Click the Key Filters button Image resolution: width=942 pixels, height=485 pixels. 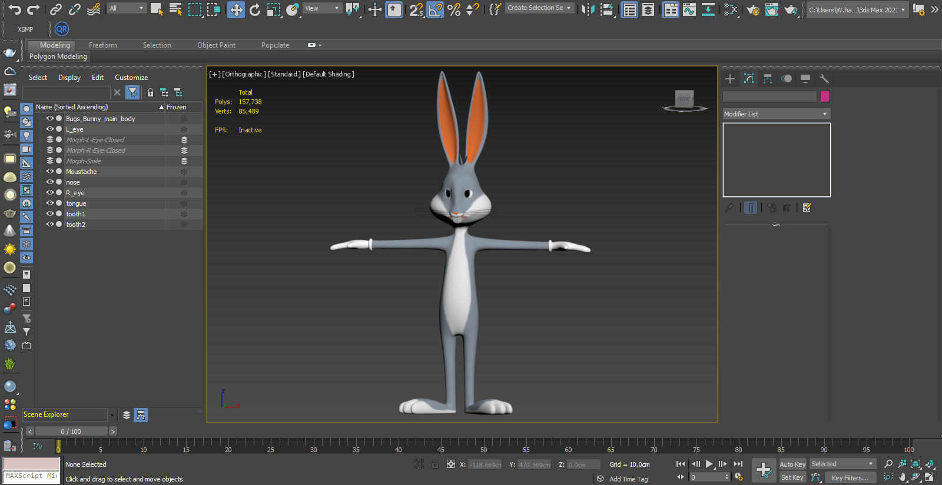850,478
